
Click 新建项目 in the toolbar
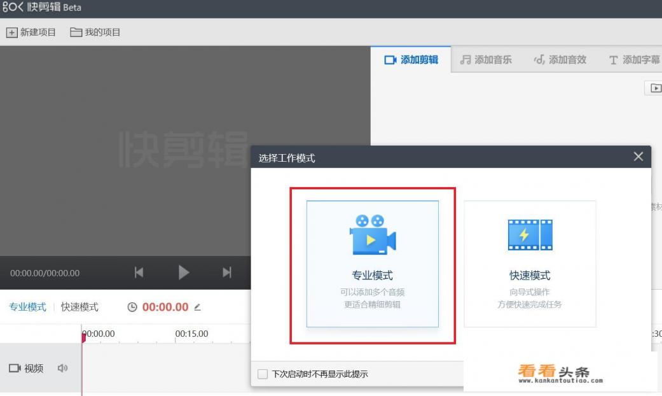[x=31, y=32]
